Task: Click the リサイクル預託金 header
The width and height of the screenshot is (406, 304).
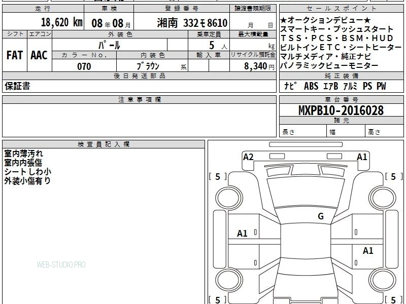Action: [x=253, y=55]
